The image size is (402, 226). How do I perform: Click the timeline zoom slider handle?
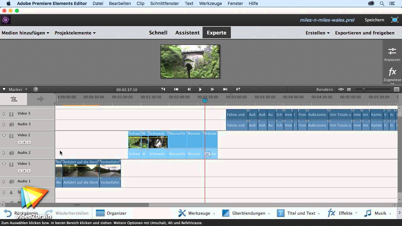coord(364,89)
